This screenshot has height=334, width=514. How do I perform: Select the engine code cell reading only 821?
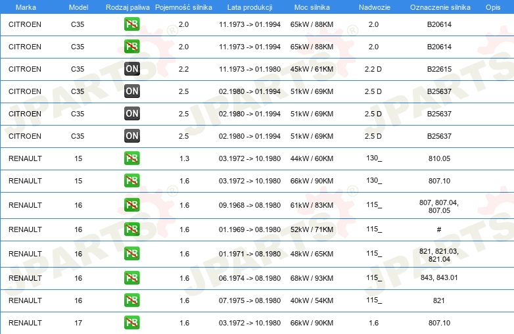click(x=439, y=300)
